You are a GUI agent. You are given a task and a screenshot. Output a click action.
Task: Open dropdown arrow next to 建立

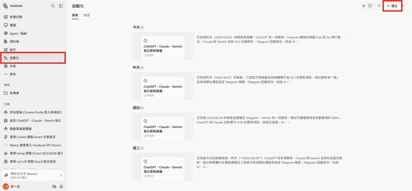[x=404, y=6]
